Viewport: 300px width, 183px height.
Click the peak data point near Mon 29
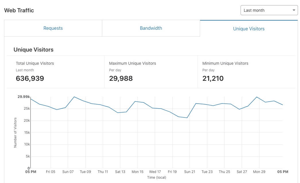pyautogui.click(x=257, y=97)
